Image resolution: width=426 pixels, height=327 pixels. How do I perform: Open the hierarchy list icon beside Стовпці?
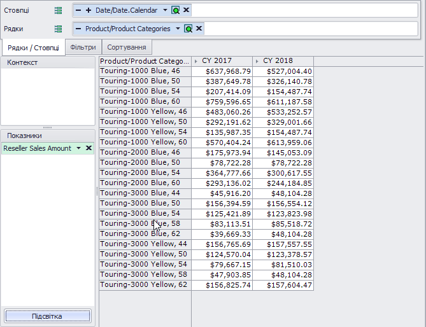click(x=58, y=11)
